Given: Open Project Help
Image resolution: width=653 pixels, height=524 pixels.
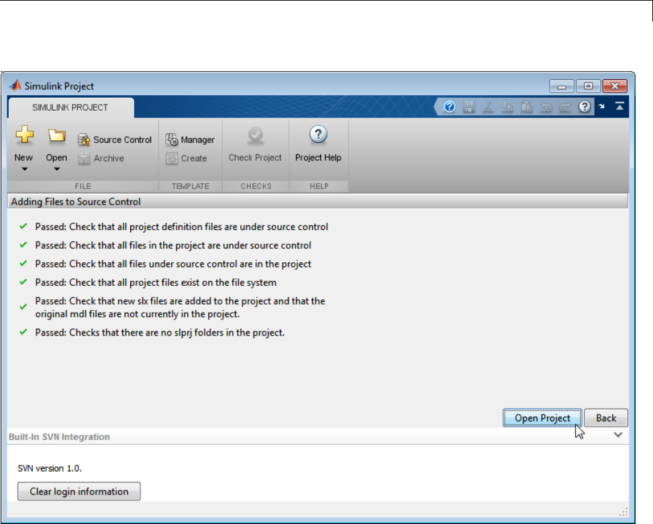Looking at the screenshot, I should point(318,145).
